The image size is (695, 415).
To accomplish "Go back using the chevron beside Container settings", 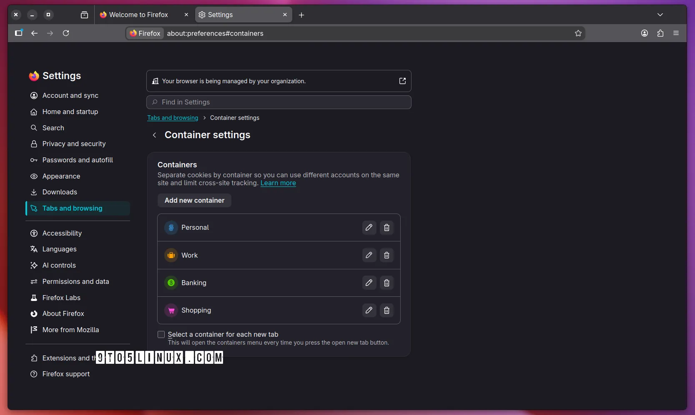I will 154,135.
